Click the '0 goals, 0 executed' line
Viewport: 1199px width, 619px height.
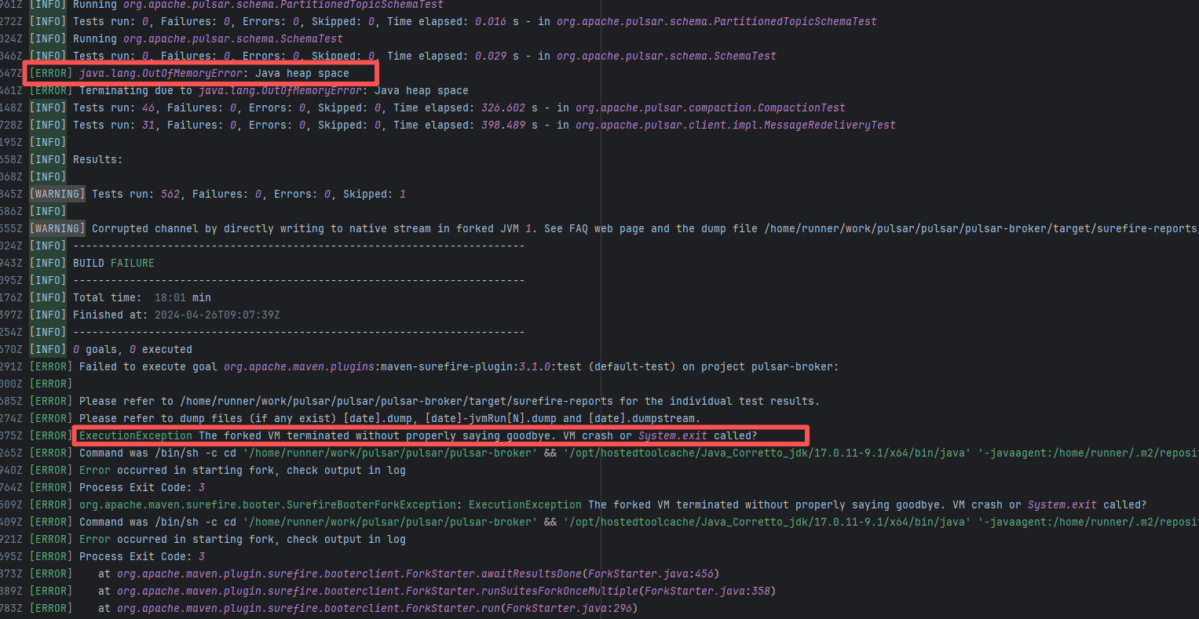pos(132,349)
